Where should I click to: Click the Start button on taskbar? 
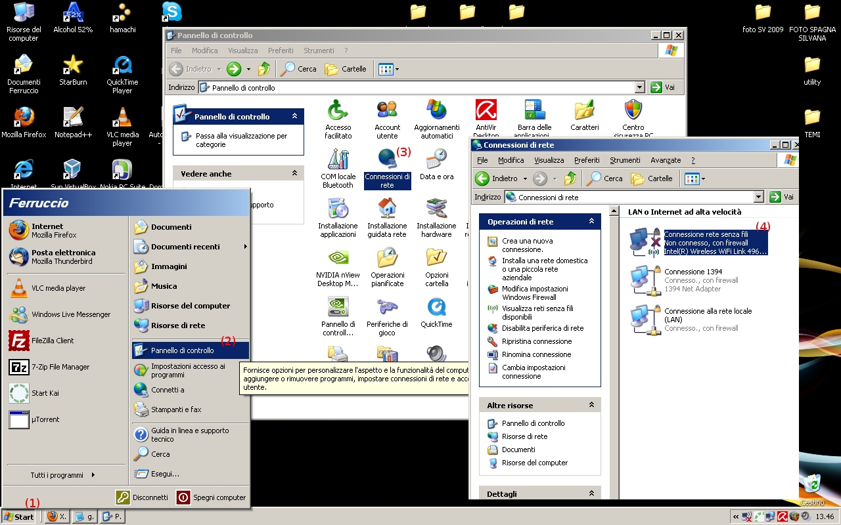(18, 516)
